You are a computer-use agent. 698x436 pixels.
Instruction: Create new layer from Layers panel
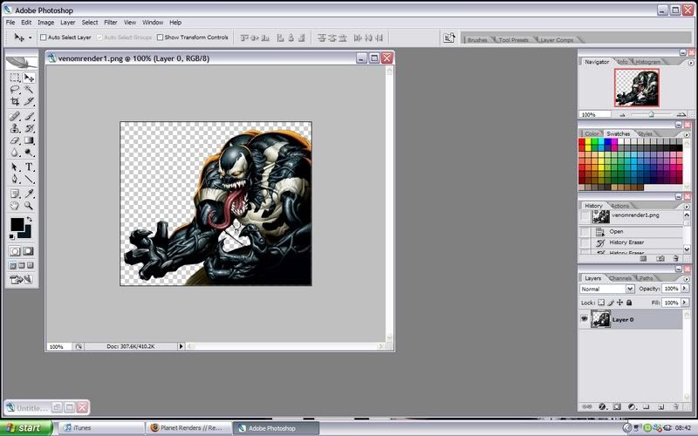(661, 406)
